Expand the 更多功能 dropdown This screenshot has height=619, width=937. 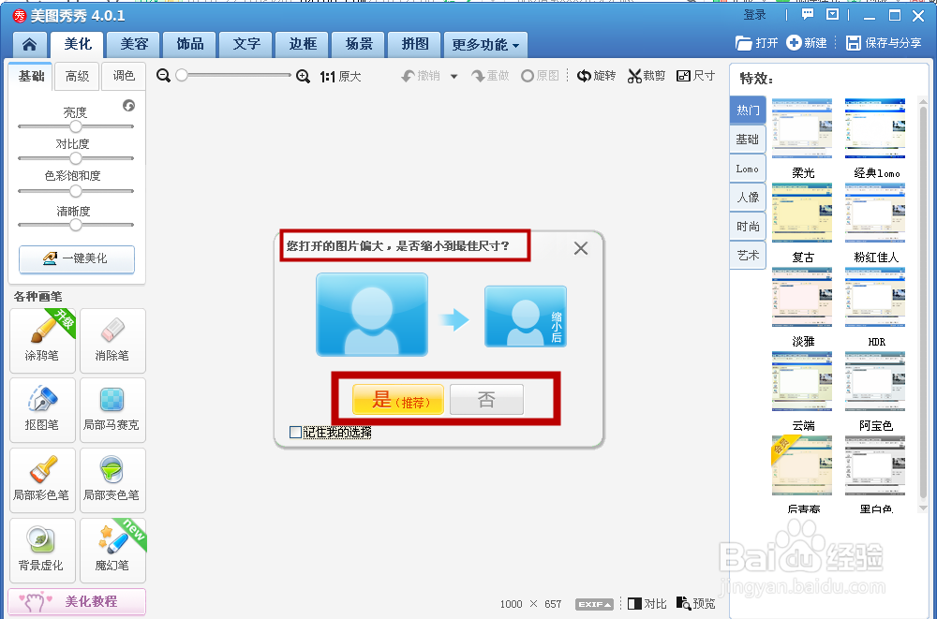[485, 45]
